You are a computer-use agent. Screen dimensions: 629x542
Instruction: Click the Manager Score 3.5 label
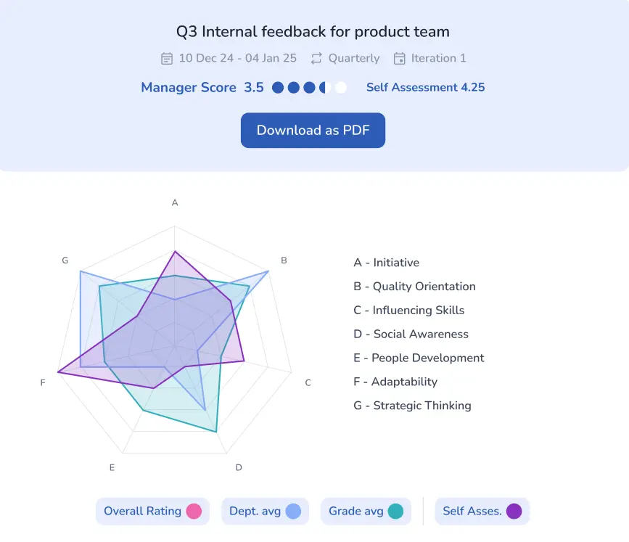tap(202, 88)
